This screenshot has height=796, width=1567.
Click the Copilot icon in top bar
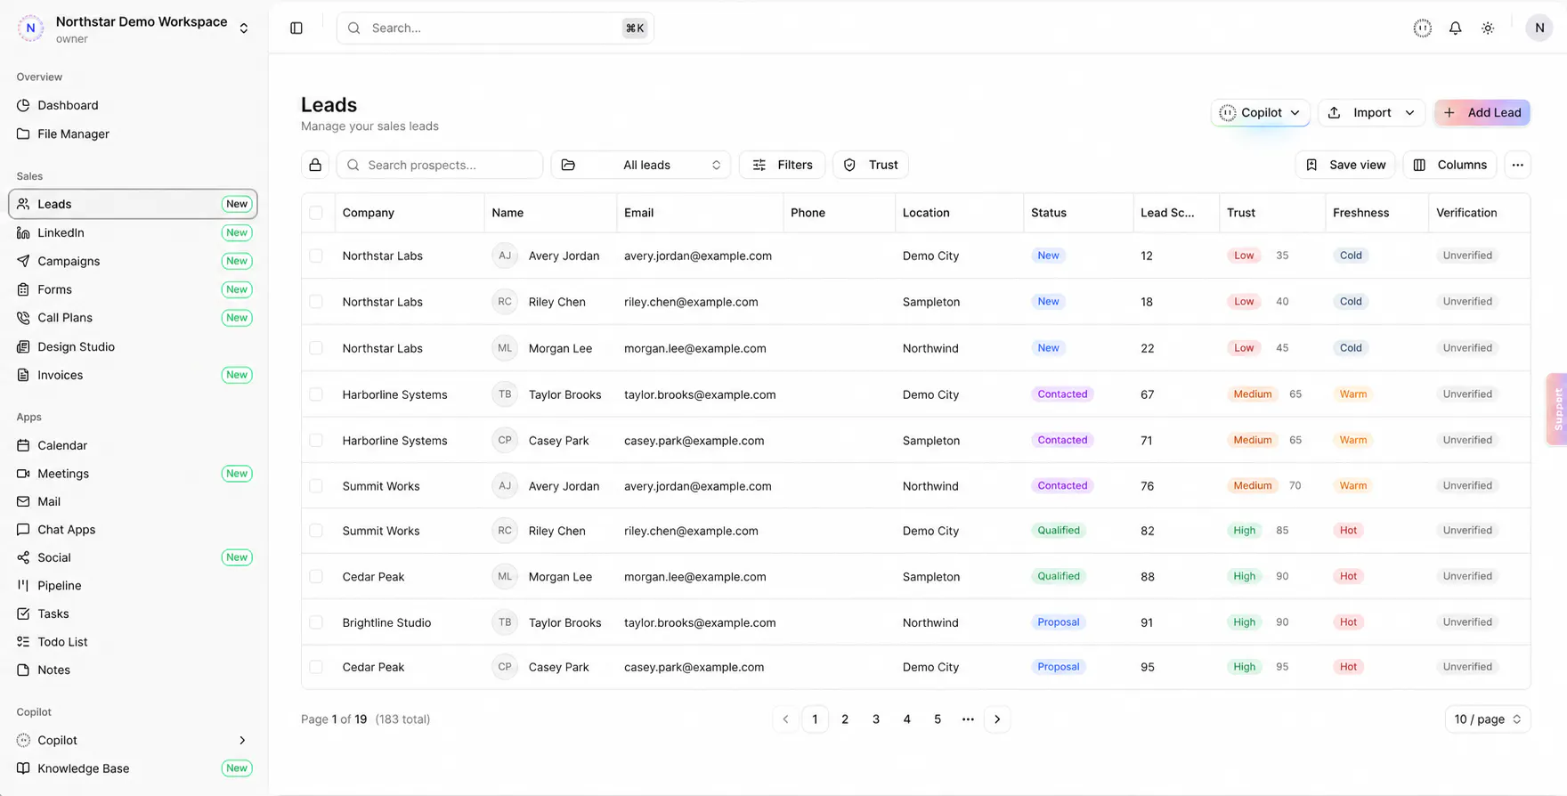click(1423, 28)
